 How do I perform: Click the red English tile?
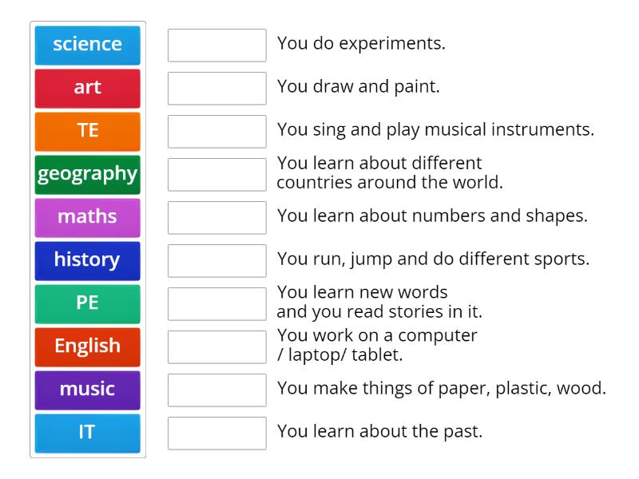pos(87,346)
